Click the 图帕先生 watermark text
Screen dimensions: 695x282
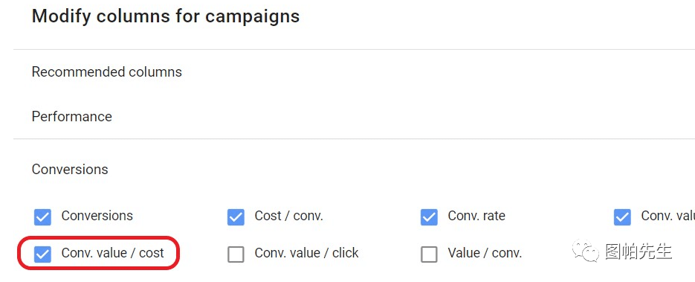[639, 251]
